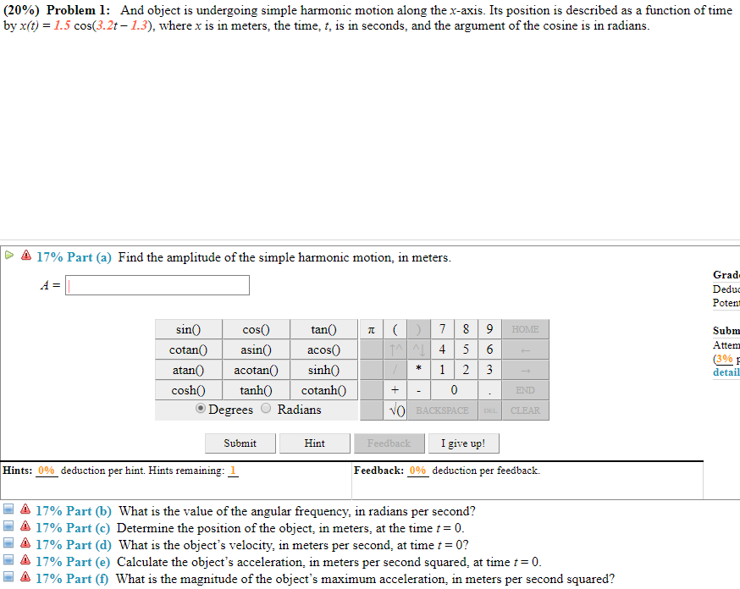Request a Hint for Part (a)

click(x=314, y=443)
